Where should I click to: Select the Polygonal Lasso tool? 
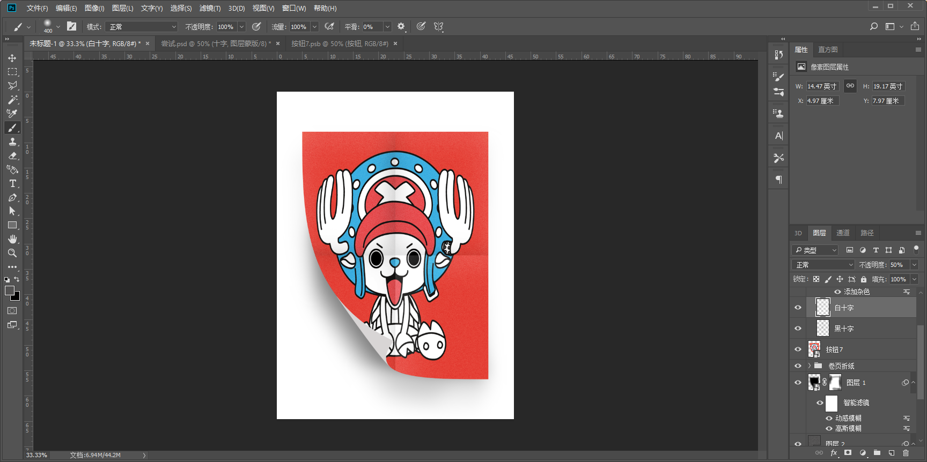coord(12,86)
